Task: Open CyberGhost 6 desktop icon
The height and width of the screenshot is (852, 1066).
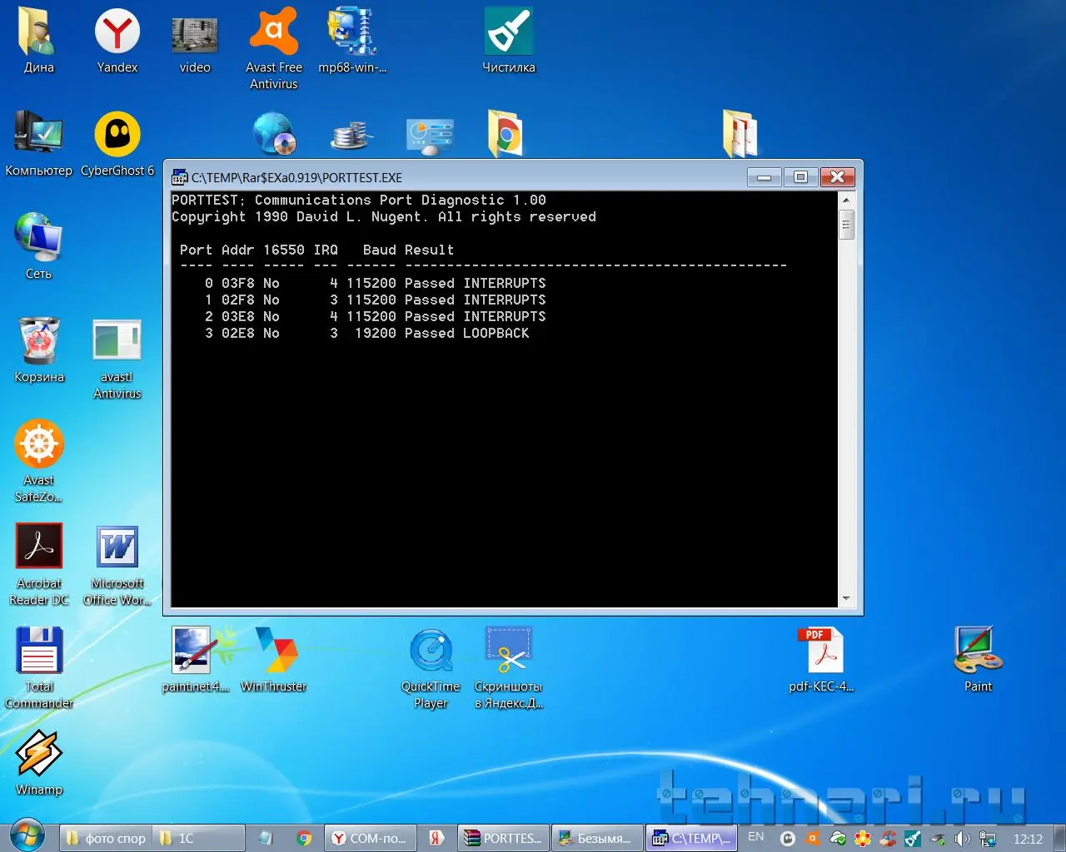Action: (x=117, y=136)
